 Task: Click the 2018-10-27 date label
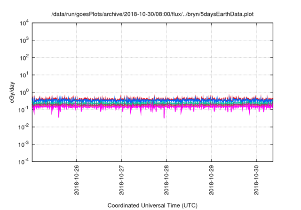click(x=121, y=180)
